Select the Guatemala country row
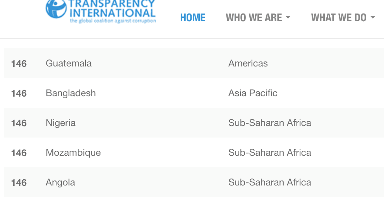 pos(194,63)
